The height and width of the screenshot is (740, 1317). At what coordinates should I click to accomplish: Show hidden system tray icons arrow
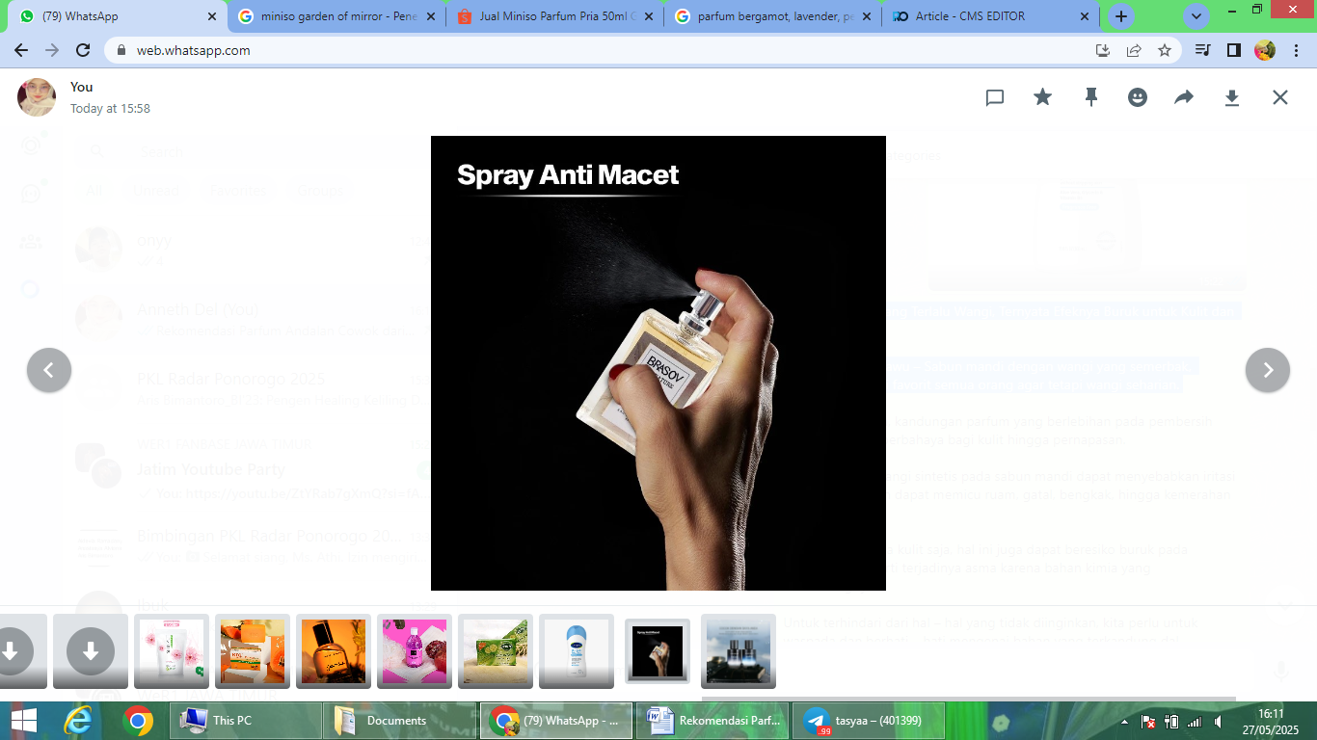[x=1123, y=721]
